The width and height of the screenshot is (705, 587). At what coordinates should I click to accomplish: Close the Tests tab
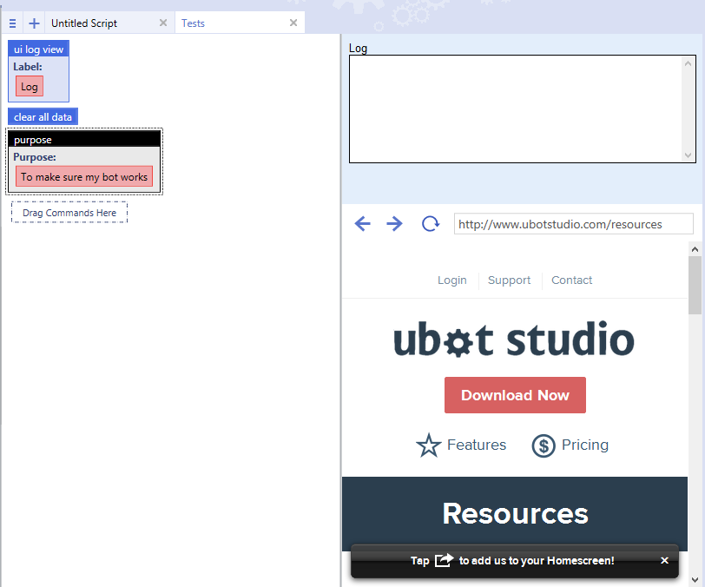click(x=293, y=23)
